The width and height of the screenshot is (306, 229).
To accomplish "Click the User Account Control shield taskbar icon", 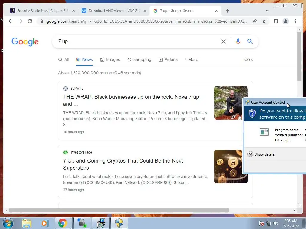I will pyautogui.click(x=119, y=223).
